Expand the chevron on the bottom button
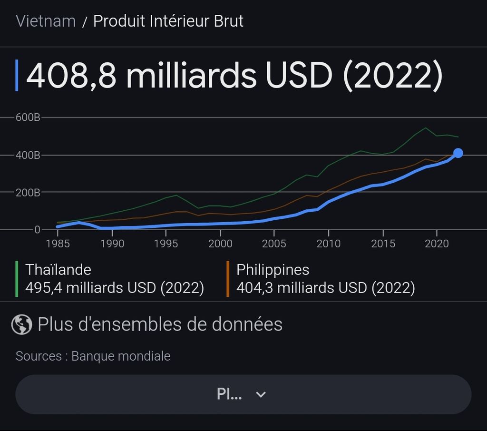The width and height of the screenshot is (487, 431). (261, 394)
